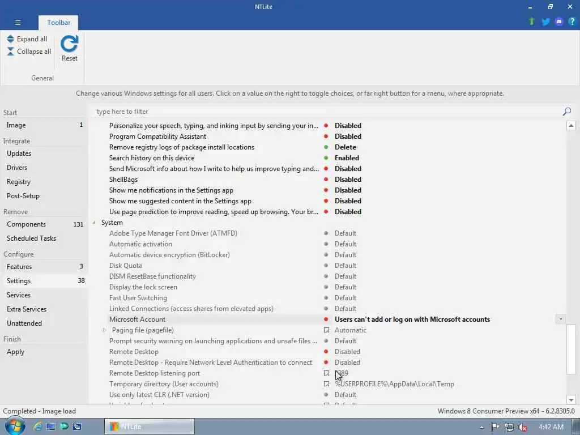580x435 pixels.
Task: Click the NTLite taskbar button
Action: pos(150,427)
